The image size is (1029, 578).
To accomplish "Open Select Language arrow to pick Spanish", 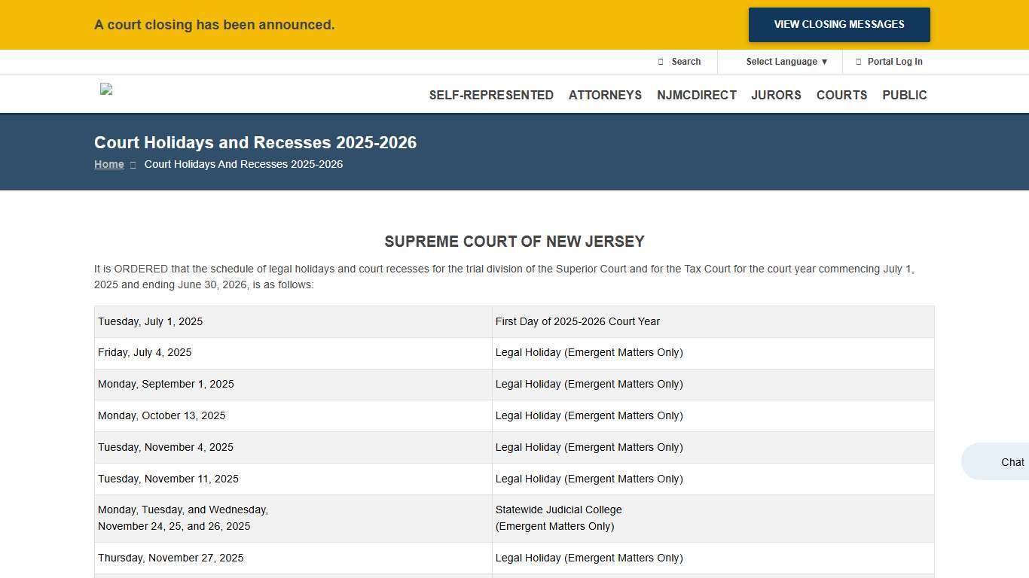I will click(824, 62).
